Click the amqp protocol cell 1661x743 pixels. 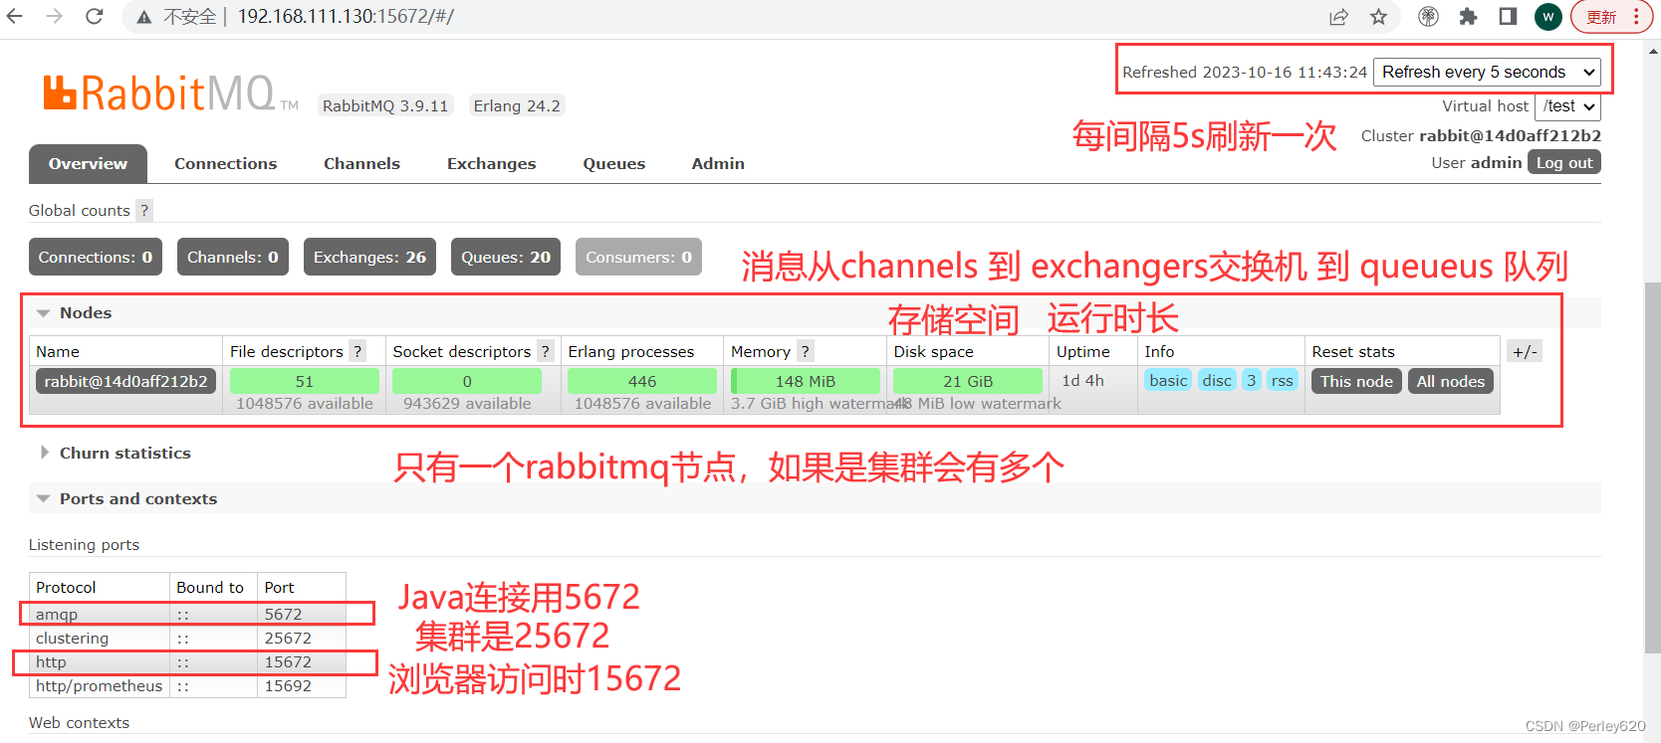point(100,614)
